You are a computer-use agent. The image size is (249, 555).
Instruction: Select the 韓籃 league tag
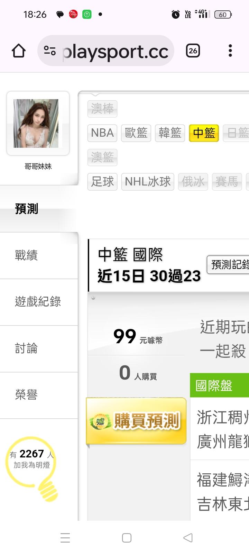click(170, 133)
